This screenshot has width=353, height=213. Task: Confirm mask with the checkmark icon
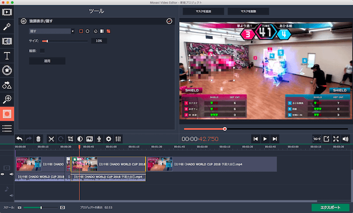(x=169, y=21)
